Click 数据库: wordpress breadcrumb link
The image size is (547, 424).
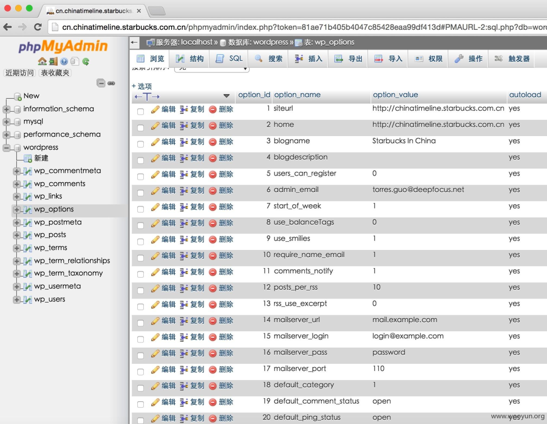[258, 43]
